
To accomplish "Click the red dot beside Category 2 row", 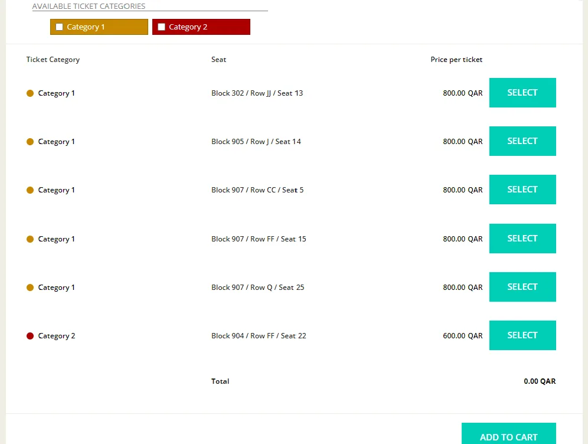I will [x=30, y=336].
